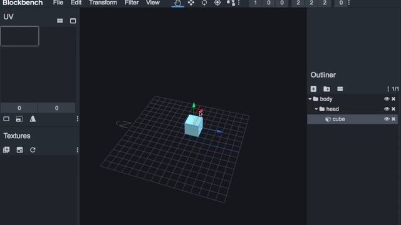
Task: Click the X toggle on the head row
Action: click(393, 109)
